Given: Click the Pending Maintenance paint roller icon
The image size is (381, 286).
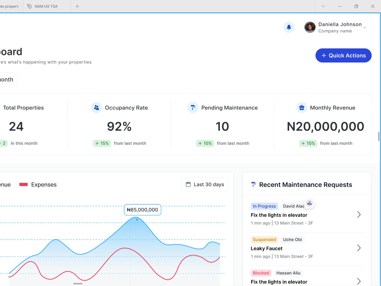Looking at the screenshot, I should click(x=193, y=108).
